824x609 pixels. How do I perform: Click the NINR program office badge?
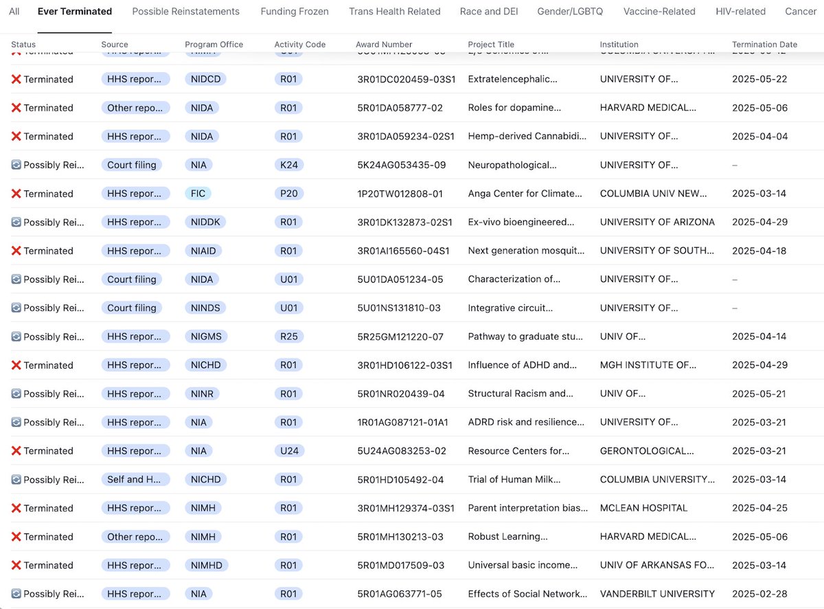[202, 394]
